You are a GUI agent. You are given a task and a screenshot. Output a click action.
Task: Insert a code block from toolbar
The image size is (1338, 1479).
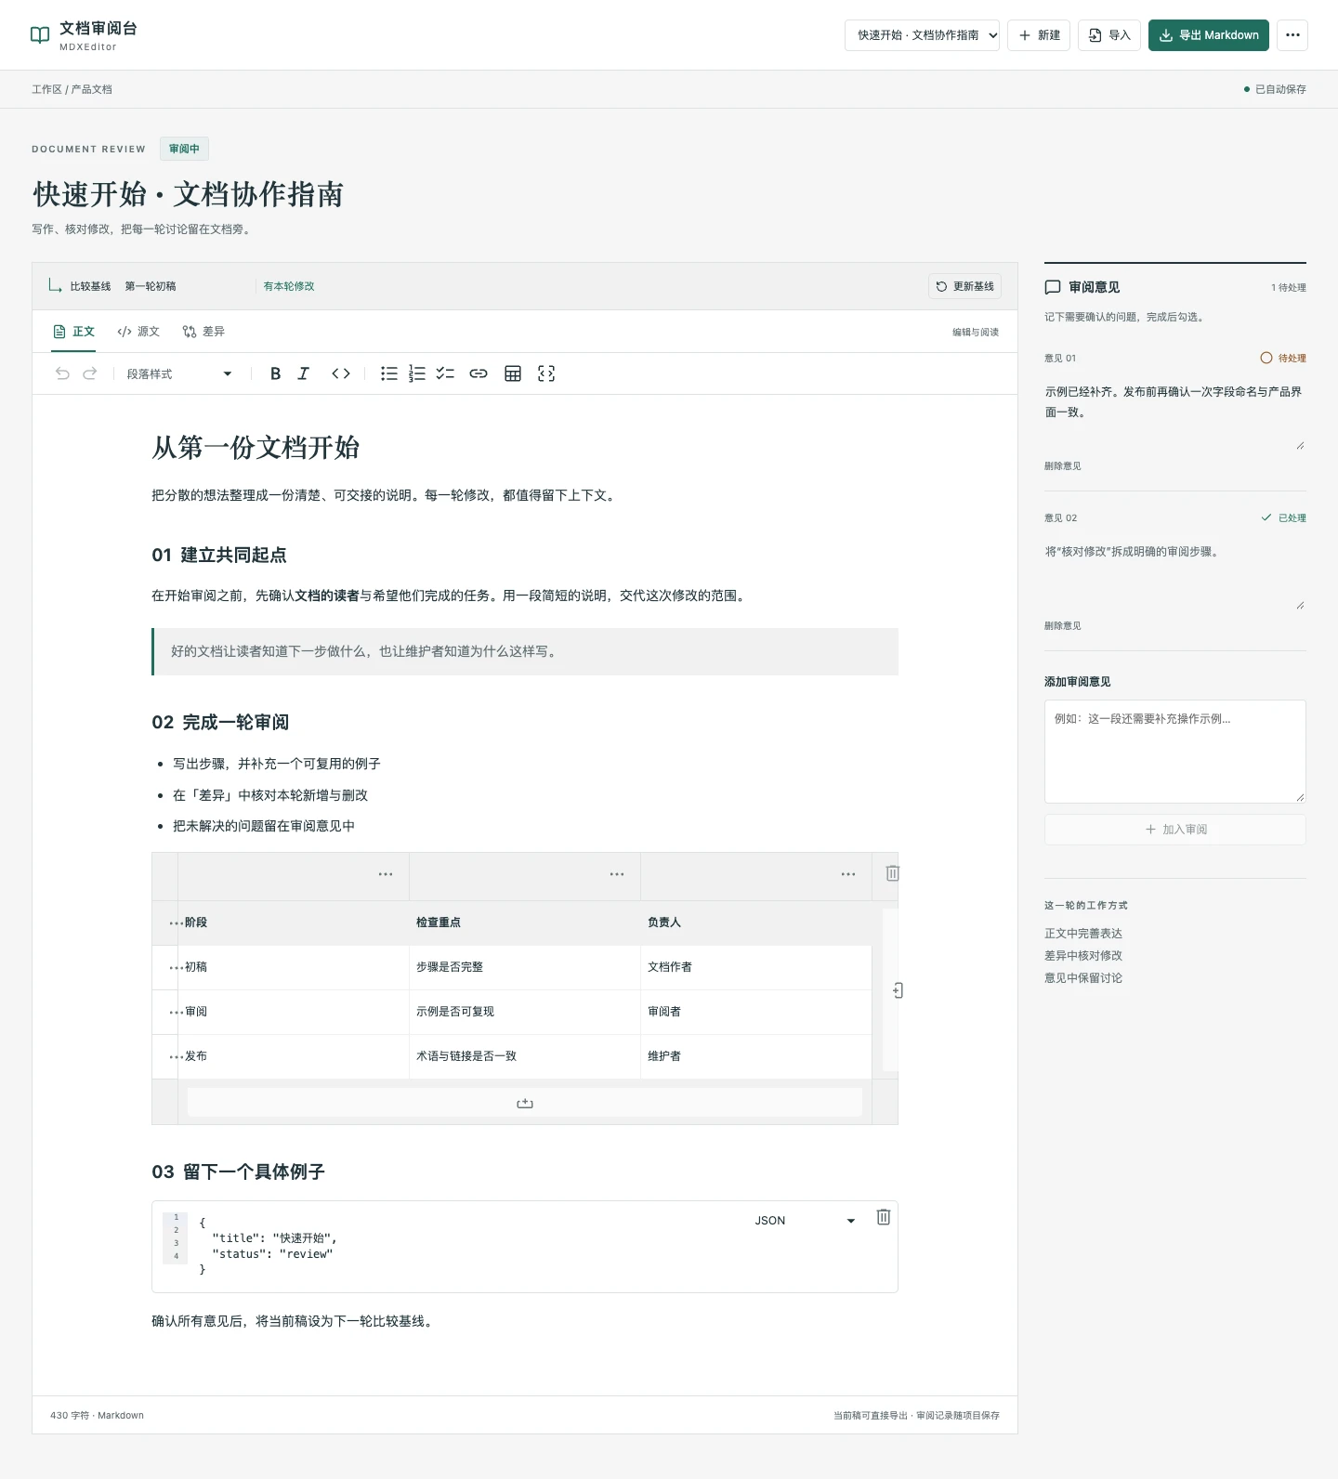(546, 373)
